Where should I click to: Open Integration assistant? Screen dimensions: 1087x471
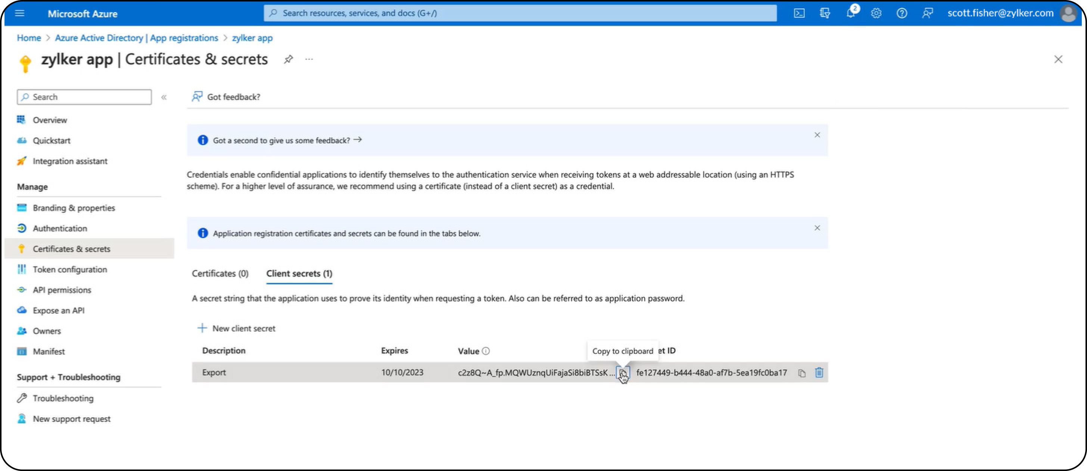[70, 161]
